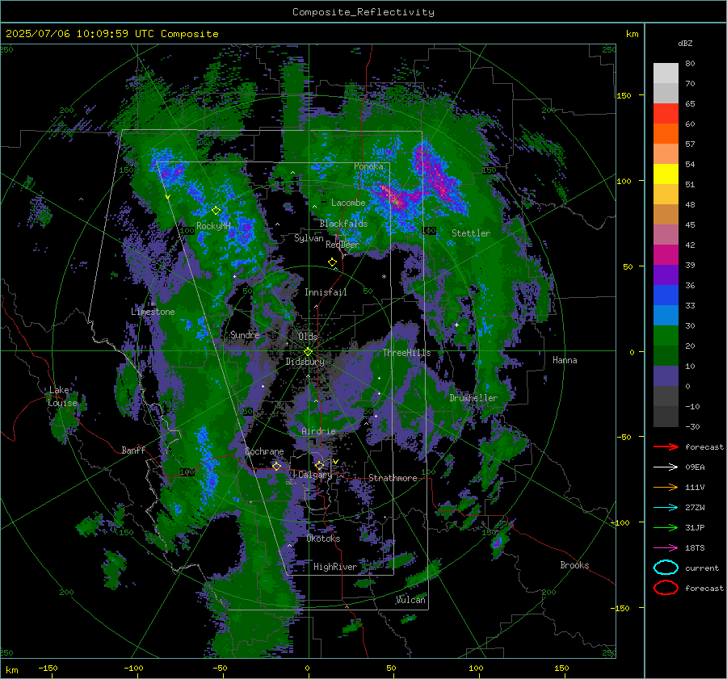727x679 pixels.
Task: Click the yellow diamond marker below RedDeer
Action: [333, 262]
